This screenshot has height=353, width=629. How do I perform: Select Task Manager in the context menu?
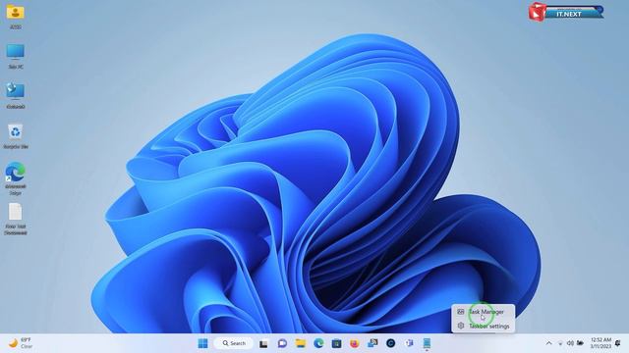484,312
